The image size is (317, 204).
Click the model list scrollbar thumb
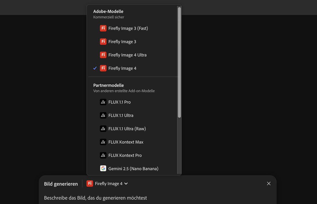coord(179,62)
